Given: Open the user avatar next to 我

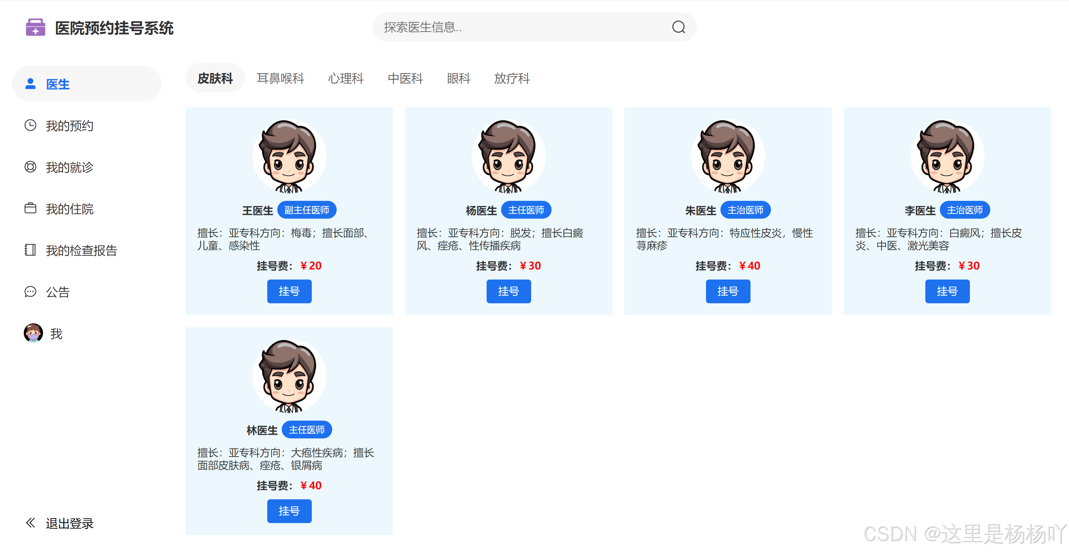Looking at the screenshot, I should pos(33,333).
